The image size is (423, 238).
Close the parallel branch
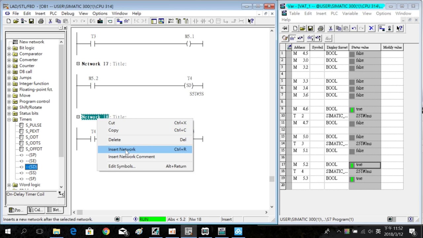click(x=233, y=21)
